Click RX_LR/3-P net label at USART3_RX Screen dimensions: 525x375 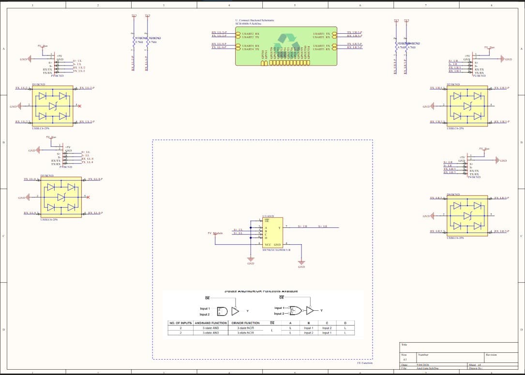pos(355,47)
